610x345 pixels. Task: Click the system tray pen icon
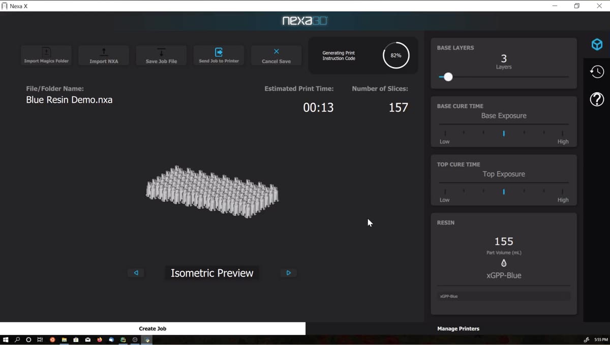pos(587,340)
